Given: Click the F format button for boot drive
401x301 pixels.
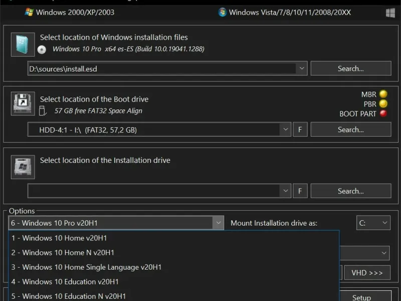Looking at the screenshot, I should tap(300, 129).
